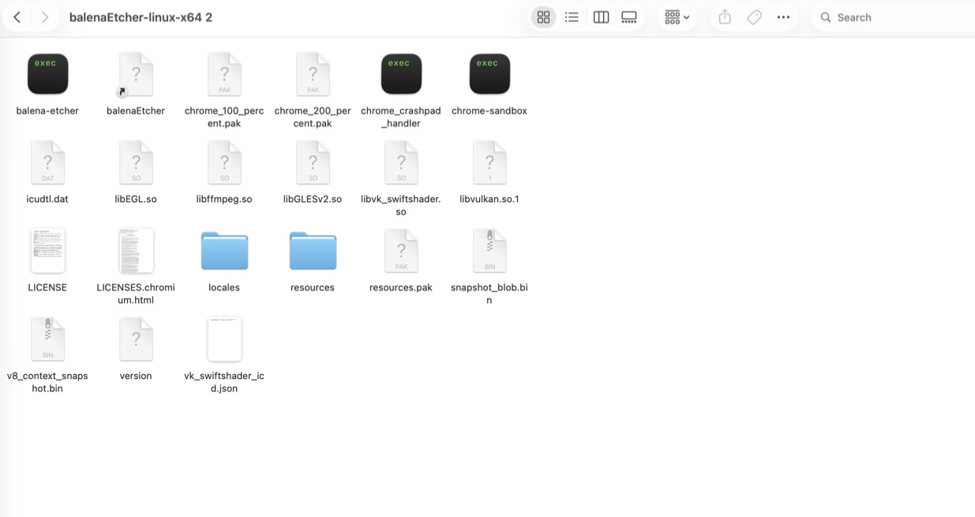This screenshot has width=975, height=517.
Task: Select chrome_crashpad_handler exec icon
Action: 401,74
